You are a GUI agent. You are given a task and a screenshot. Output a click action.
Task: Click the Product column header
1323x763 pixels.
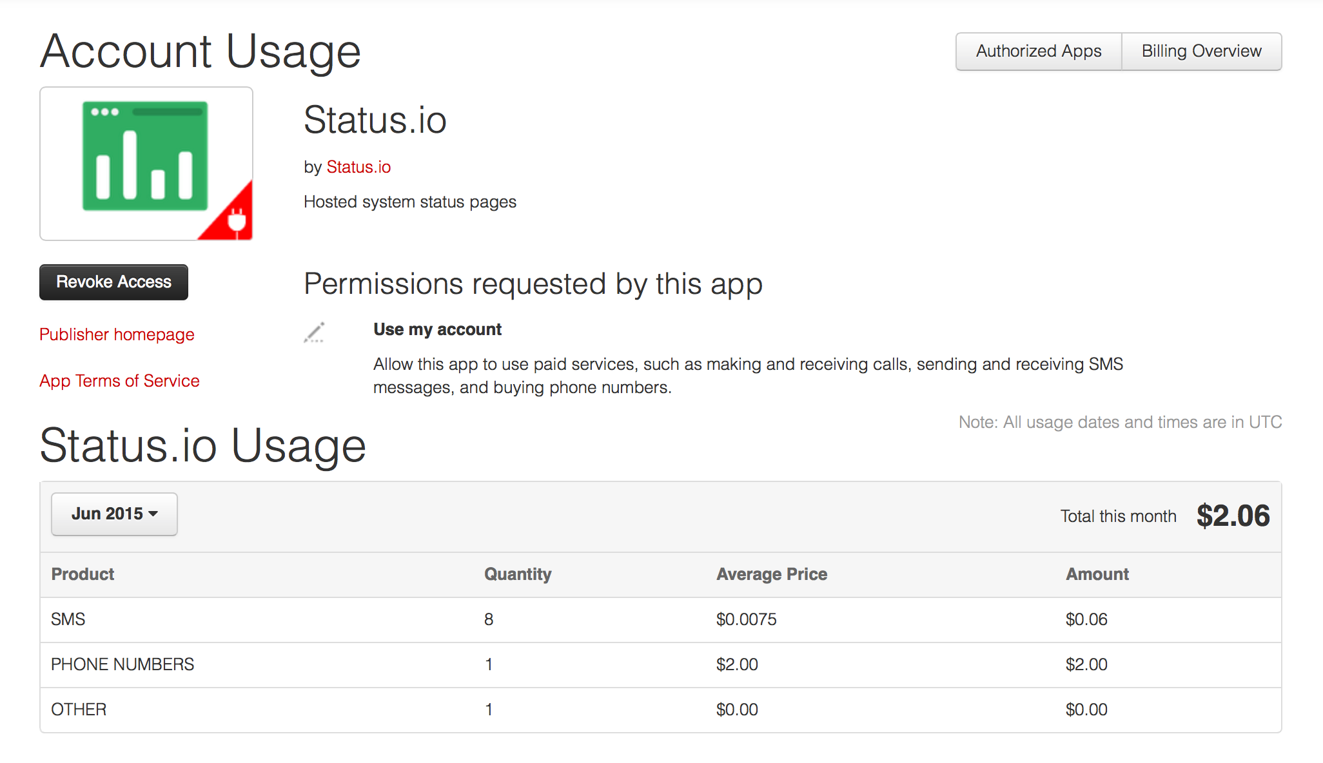coord(83,574)
